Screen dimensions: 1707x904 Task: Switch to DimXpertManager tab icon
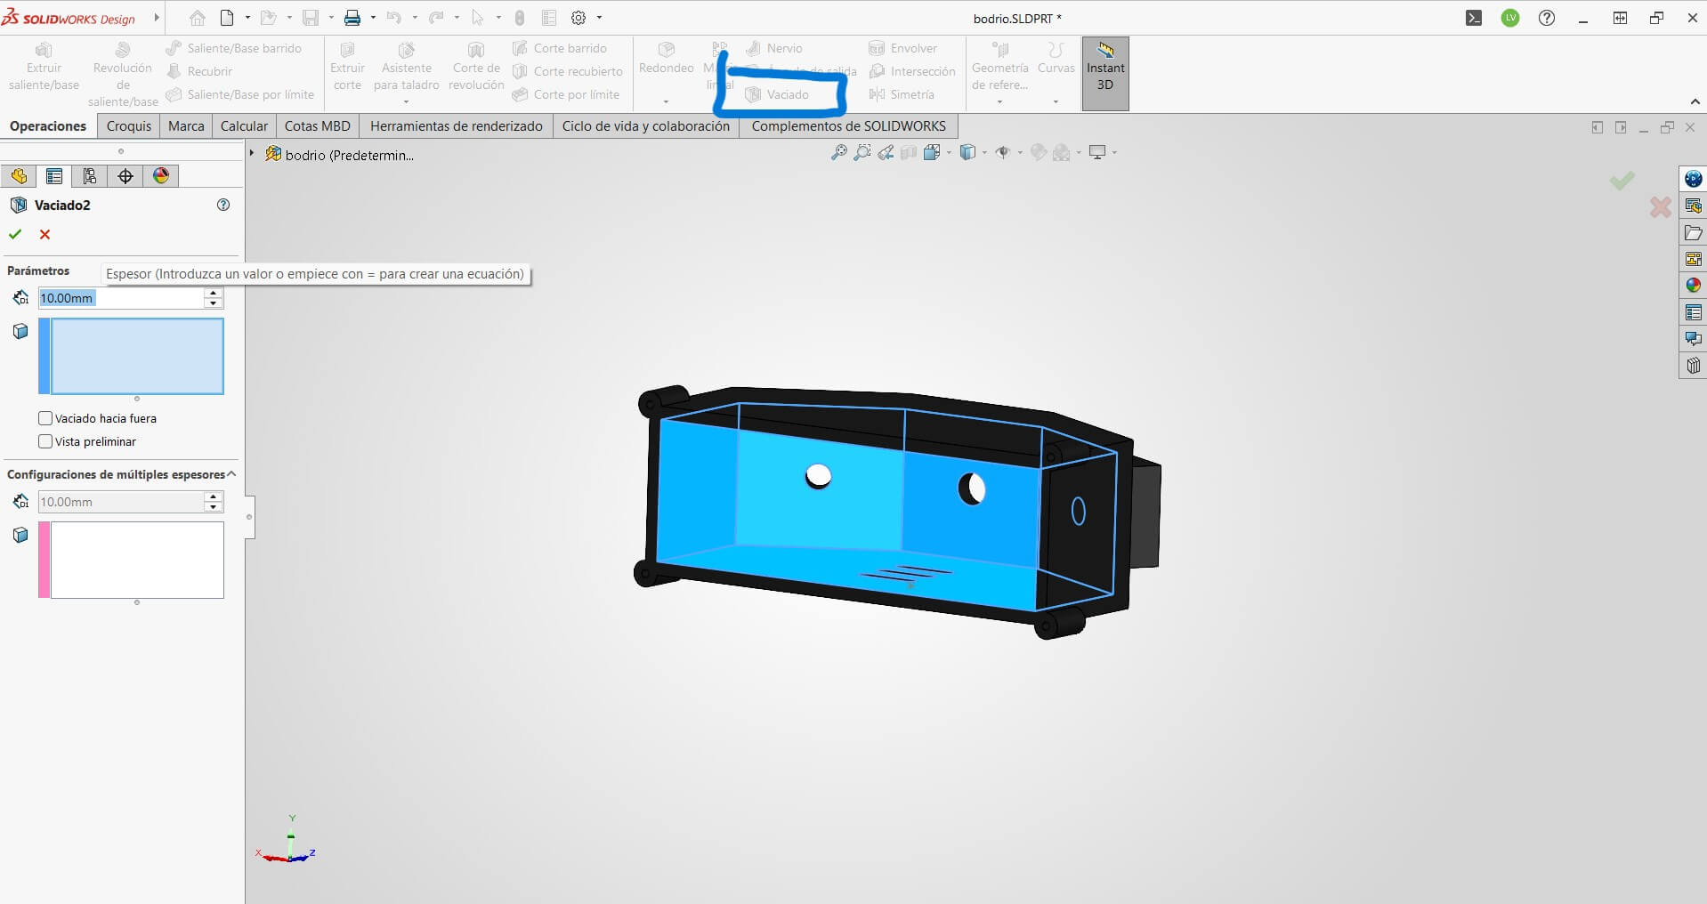125,176
